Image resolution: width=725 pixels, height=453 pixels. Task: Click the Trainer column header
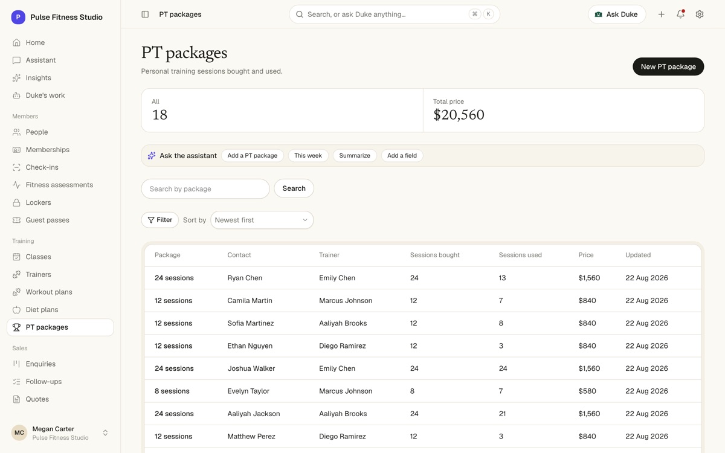point(329,255)
